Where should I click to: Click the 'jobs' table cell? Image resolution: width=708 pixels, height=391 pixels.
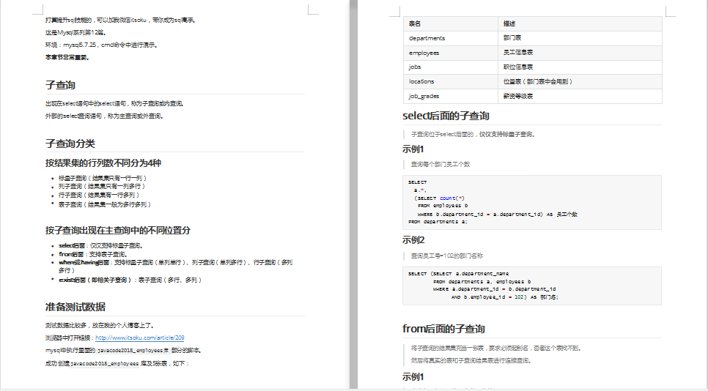[451, 67]
